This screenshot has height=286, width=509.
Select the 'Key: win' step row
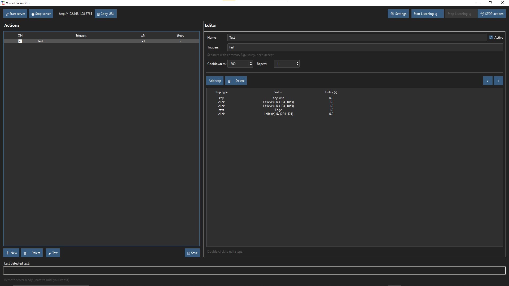pos(278,98)
